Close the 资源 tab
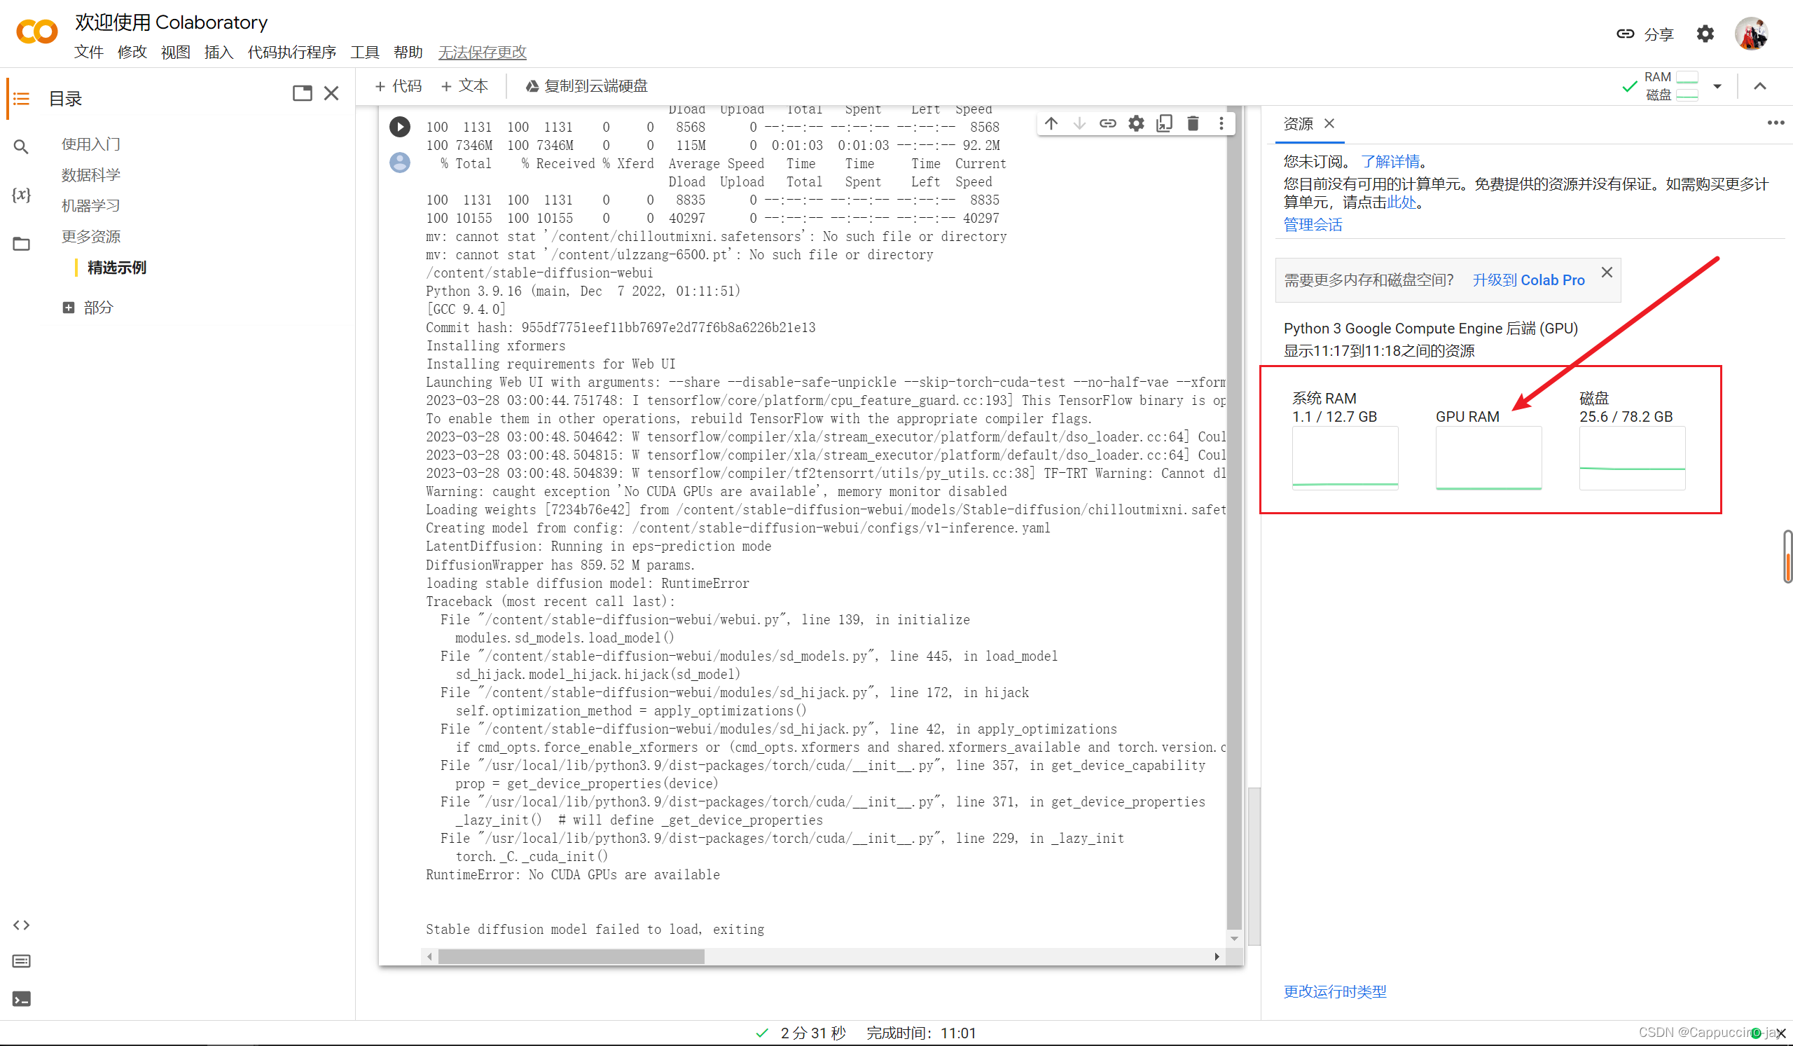 [x=1329, y=123]
